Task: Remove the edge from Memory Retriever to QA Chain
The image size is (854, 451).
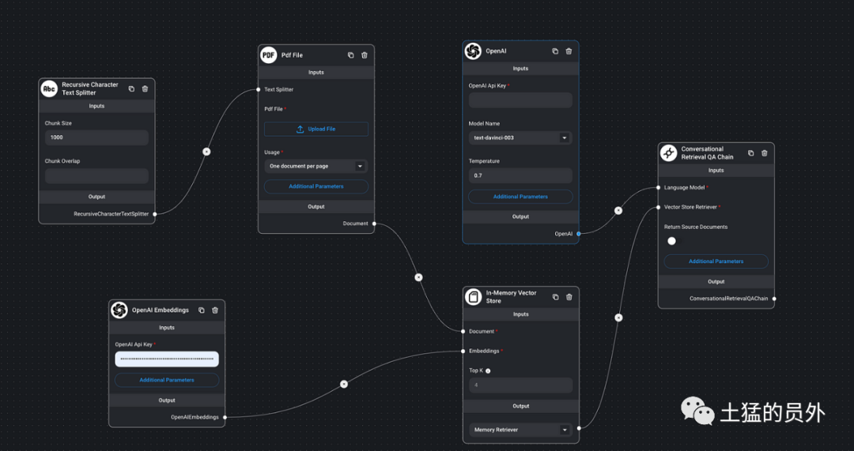Action: coord(618,318)
